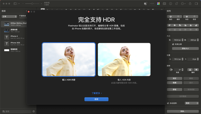Click the Y position stepper
The height and width of the screenshot is (114, 201).
point(198,59)
